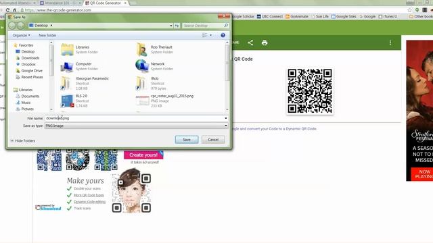Viewport: 433px width, 243px height.
Task: Click the Stratford Festival advertisement
Action: [x=419, y=111]
